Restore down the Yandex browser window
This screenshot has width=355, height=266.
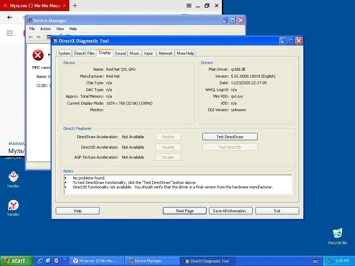point(207,6)
